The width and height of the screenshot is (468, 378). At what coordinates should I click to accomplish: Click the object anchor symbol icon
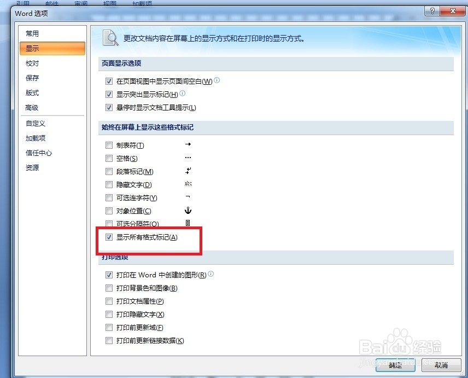click(188, 210)
